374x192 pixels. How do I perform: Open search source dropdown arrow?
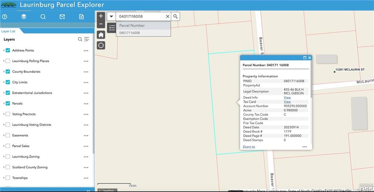pyautogui.click(x=111, y=16)
